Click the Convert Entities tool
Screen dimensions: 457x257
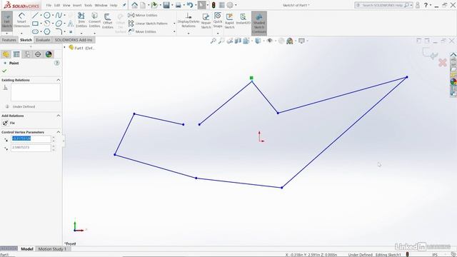pos(94,21)
